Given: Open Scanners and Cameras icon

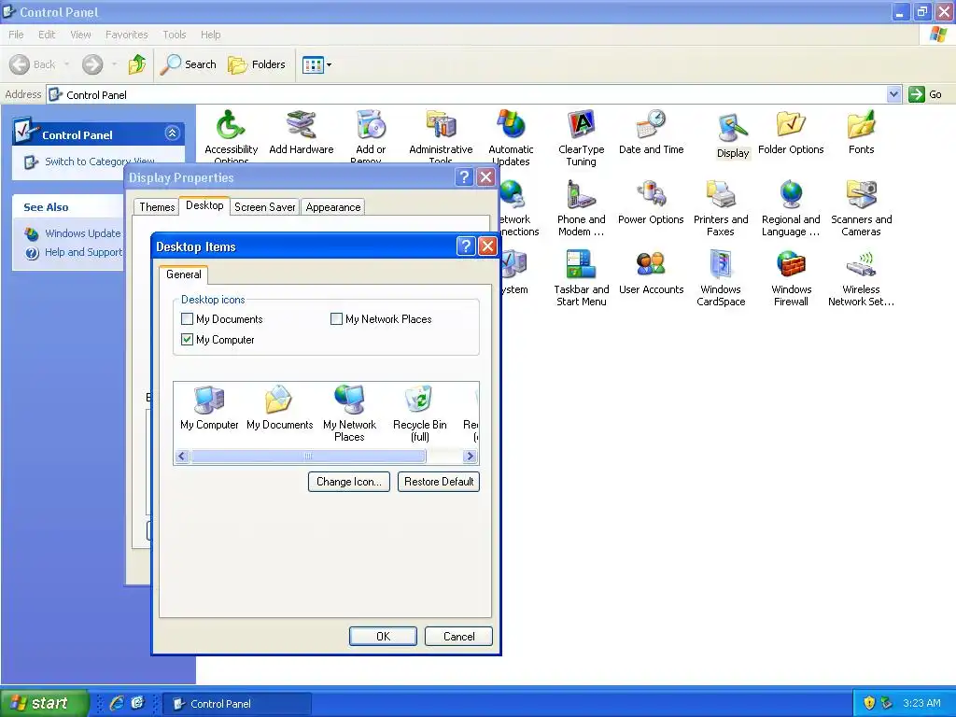Looking at the screenshot, I should tap(861, 208).
